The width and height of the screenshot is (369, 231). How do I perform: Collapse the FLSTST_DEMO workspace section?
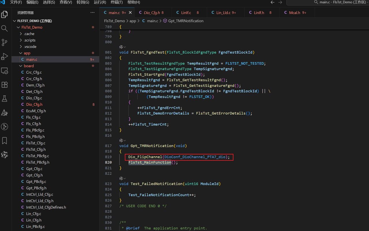(x=34, y=21)
